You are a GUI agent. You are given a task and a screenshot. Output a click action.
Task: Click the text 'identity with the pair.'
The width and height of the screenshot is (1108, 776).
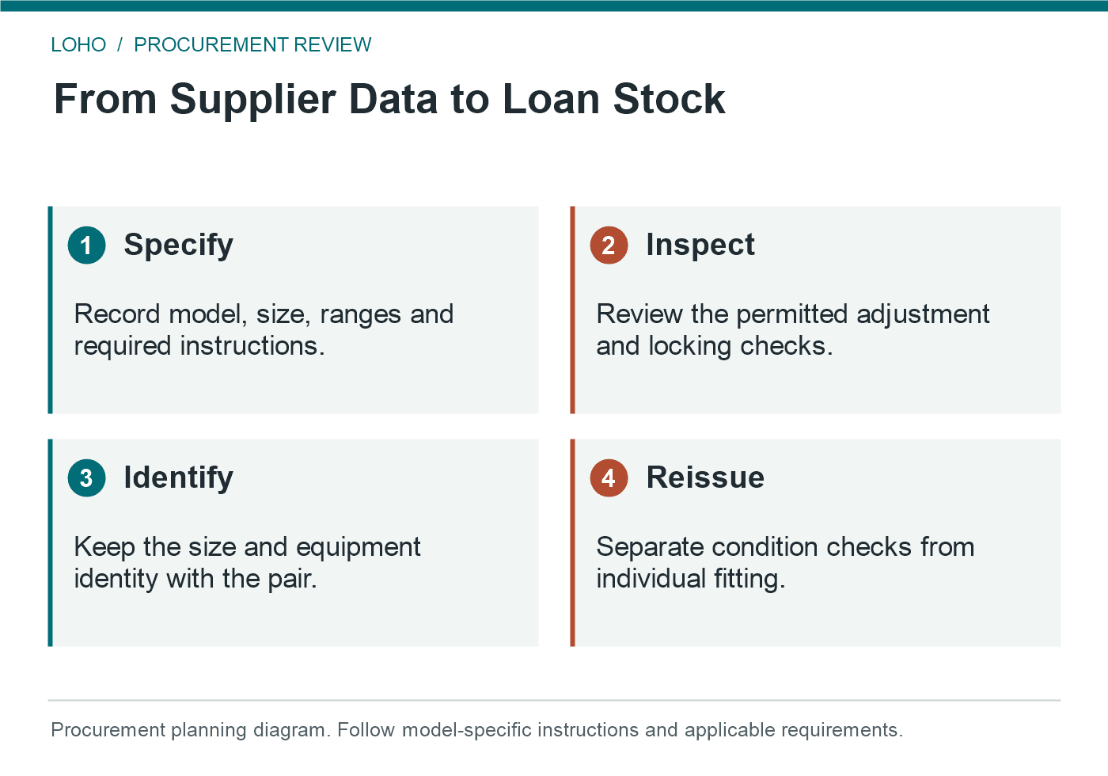(195, 579)
